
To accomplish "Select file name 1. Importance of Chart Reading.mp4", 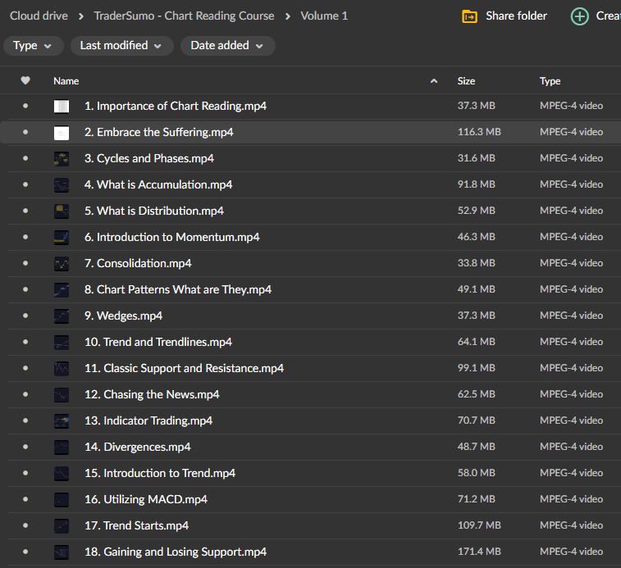I will (176, 106).
